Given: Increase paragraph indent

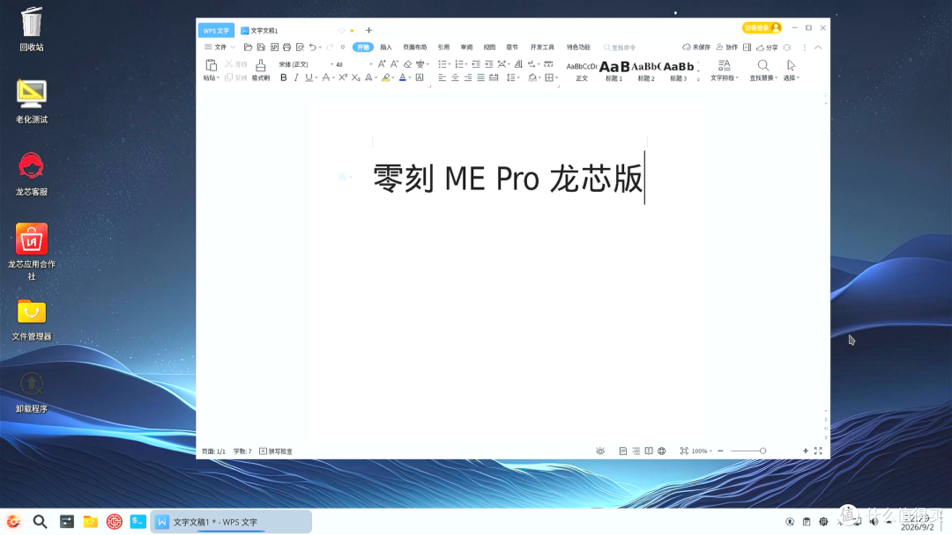Looking at the screenshot, I should 488,64.
